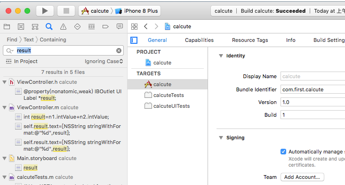Show the Breakpoint navigator icon
The image size is (345, 185).
(105, 27)
